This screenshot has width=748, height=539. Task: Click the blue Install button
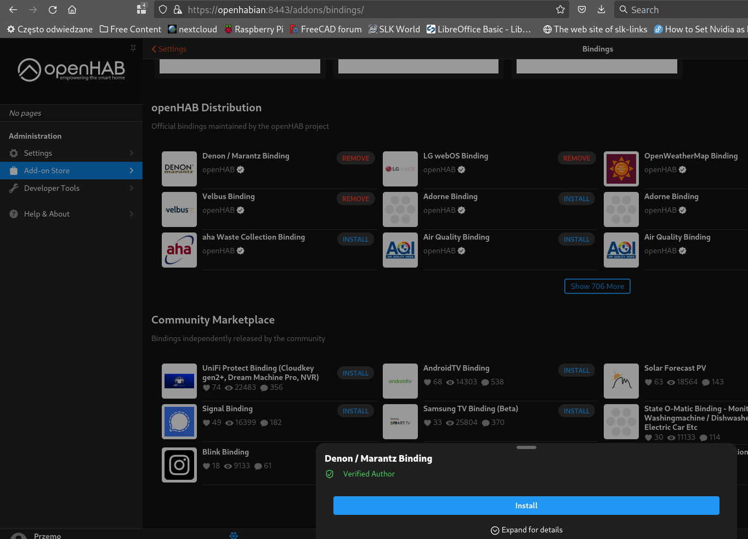click(x=526, y=506)
